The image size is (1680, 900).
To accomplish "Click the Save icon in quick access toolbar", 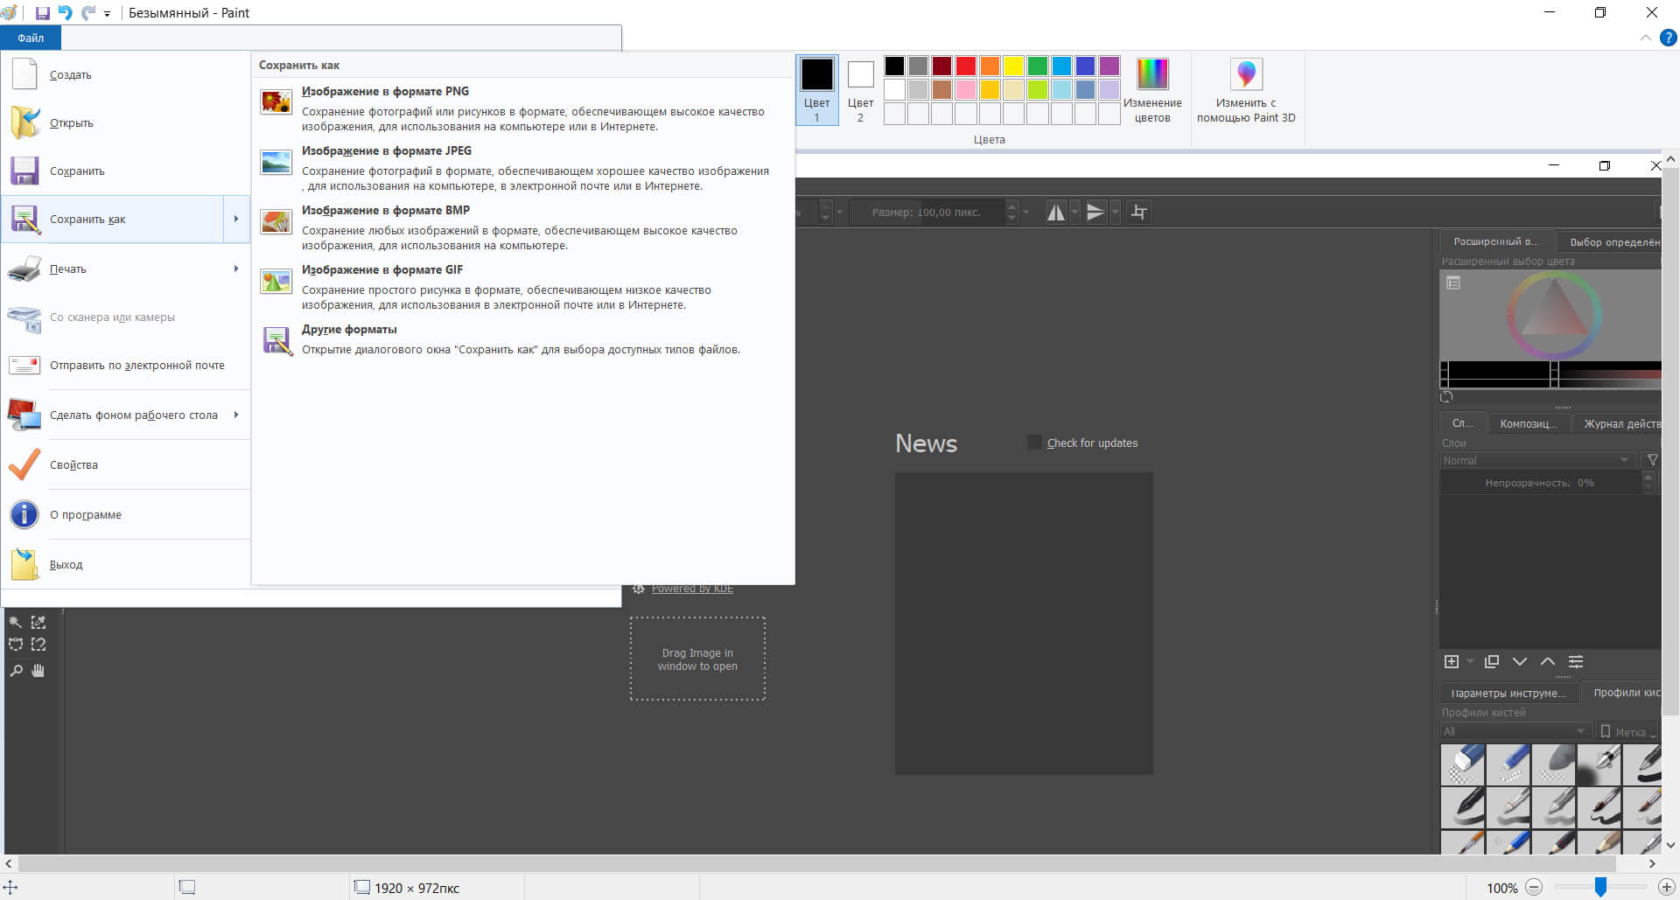I will click(42, 13).
